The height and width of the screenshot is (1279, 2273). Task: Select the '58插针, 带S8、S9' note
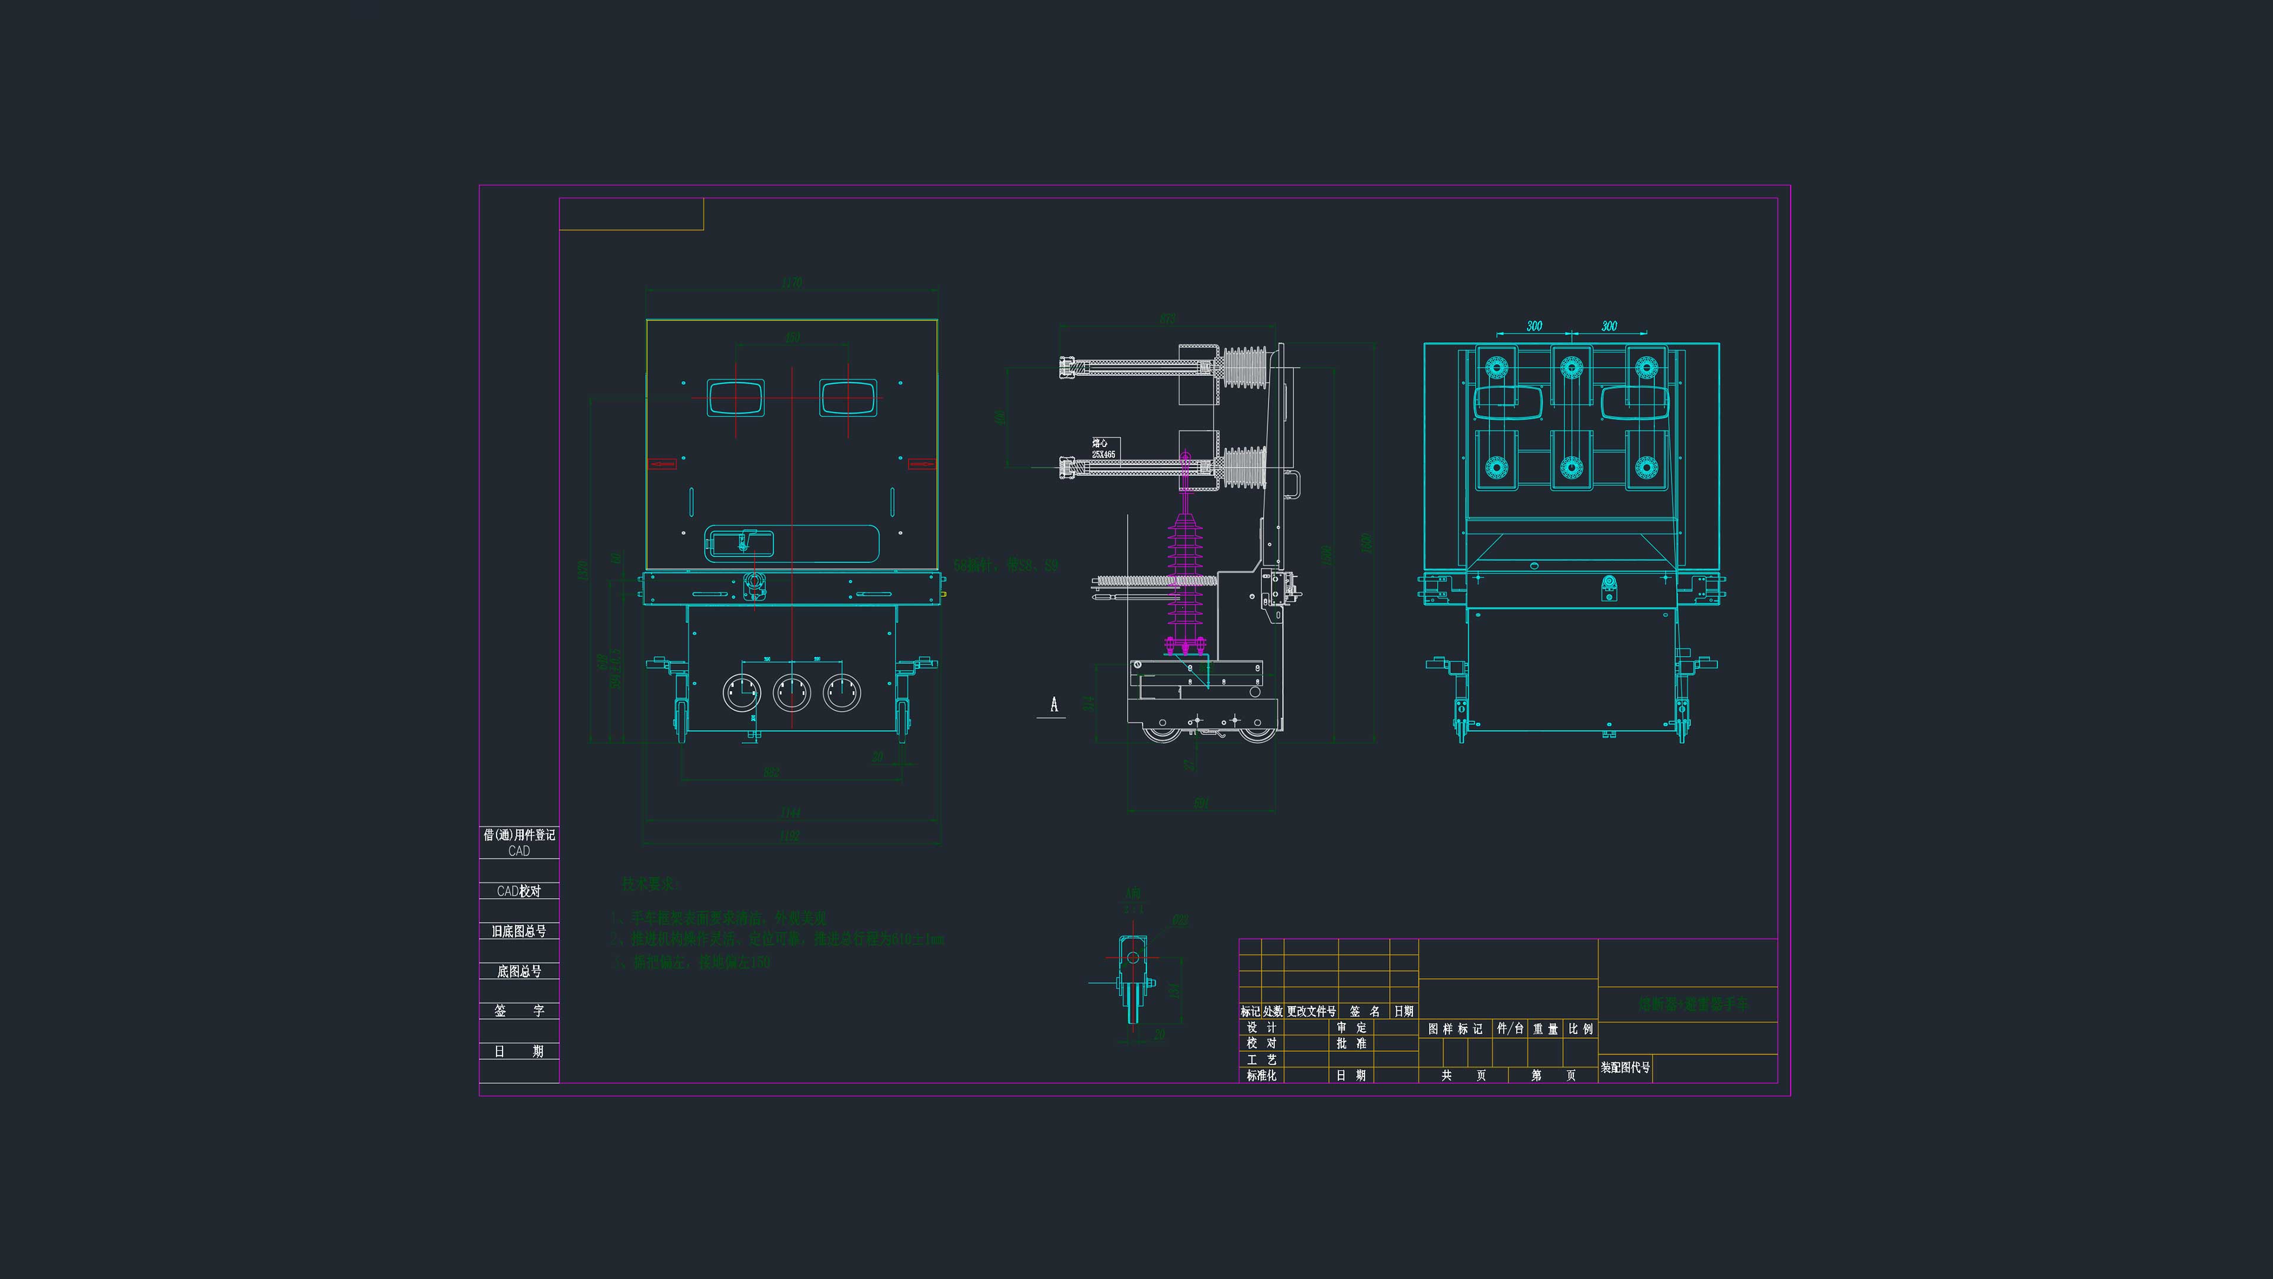(1007, 566)
